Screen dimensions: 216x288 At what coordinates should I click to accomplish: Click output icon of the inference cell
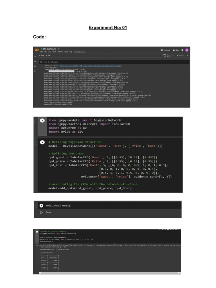point(37,245)
